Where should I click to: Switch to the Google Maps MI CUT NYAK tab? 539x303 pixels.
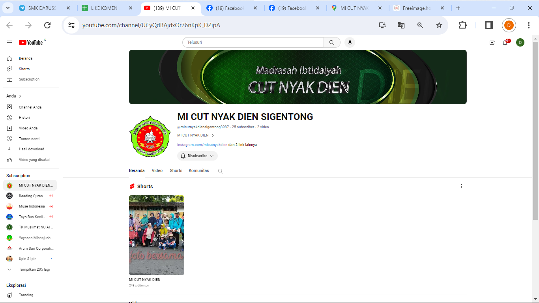[x=357, y=8]
